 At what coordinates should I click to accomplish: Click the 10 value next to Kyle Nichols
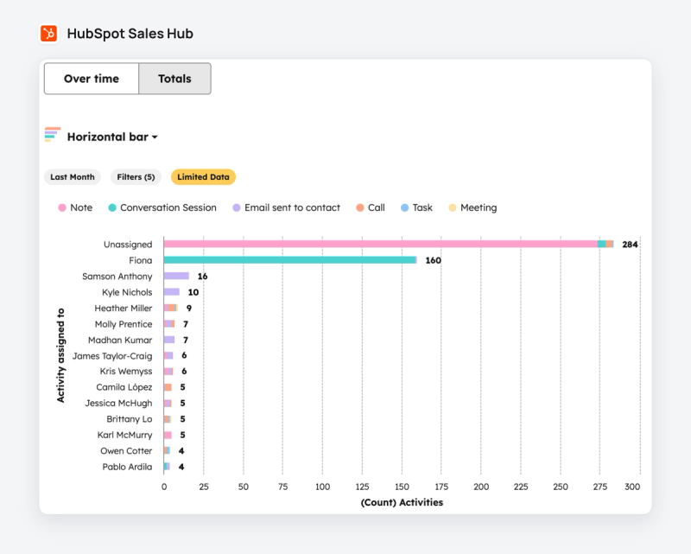(193, 292)
